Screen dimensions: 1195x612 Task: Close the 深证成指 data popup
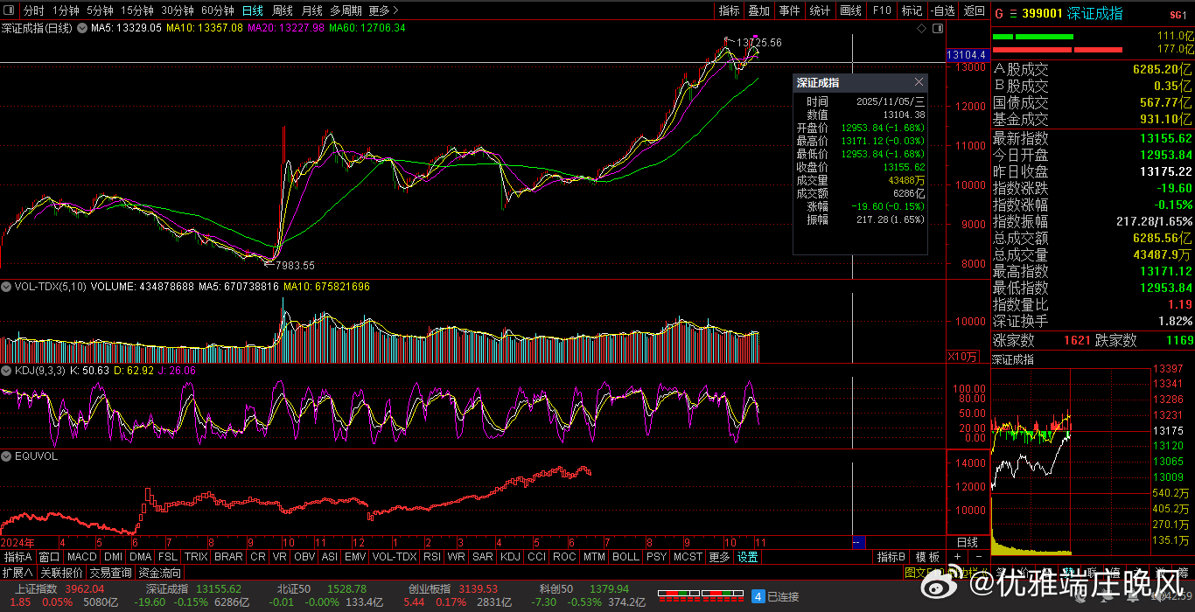pyautogui.click(x=919, y=82)
